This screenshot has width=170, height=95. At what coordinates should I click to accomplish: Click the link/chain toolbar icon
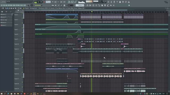[61, 5]
